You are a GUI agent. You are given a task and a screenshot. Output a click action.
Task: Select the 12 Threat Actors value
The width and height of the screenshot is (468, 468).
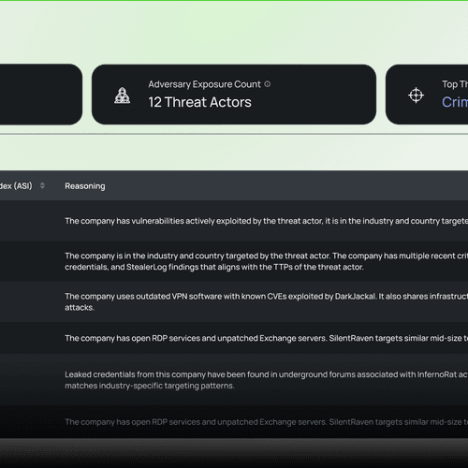coord(199,102)
